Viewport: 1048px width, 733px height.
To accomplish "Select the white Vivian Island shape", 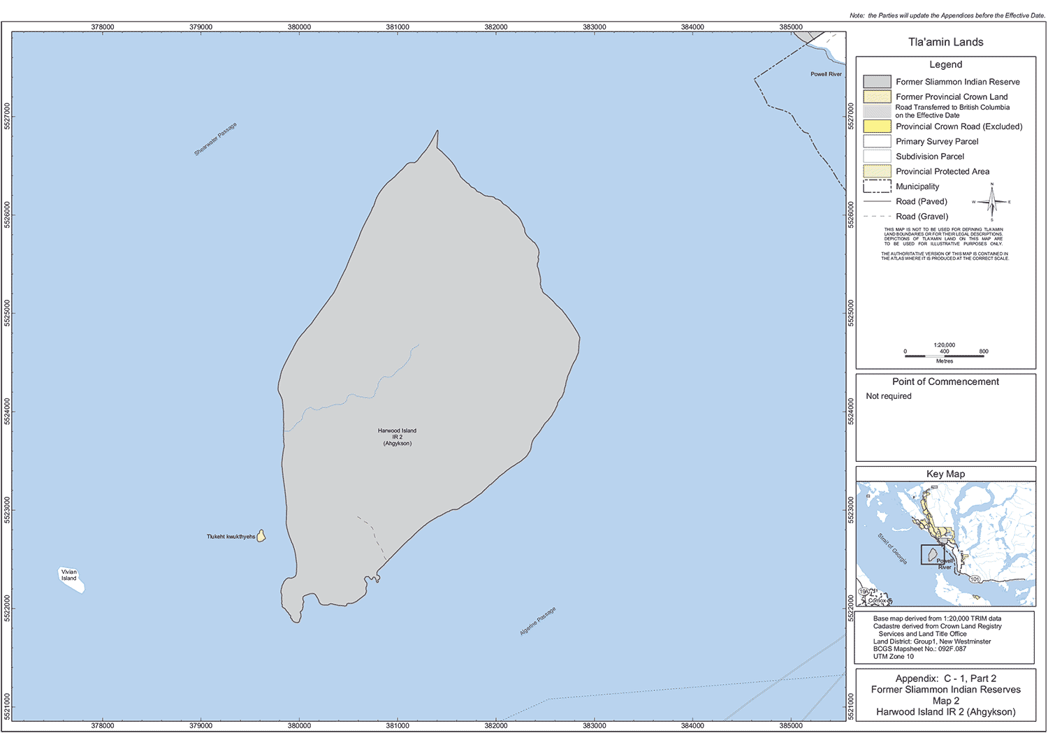I will pos(71,580).
